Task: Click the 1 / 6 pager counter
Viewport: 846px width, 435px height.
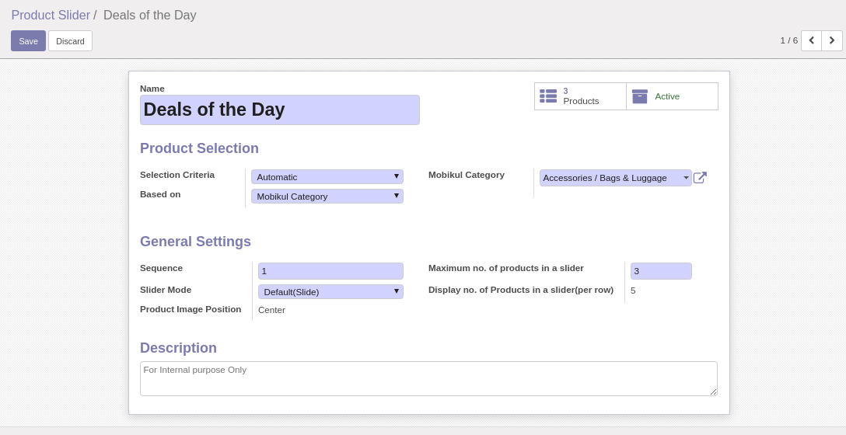Action: pyautogui.click(x=788, y=40)
